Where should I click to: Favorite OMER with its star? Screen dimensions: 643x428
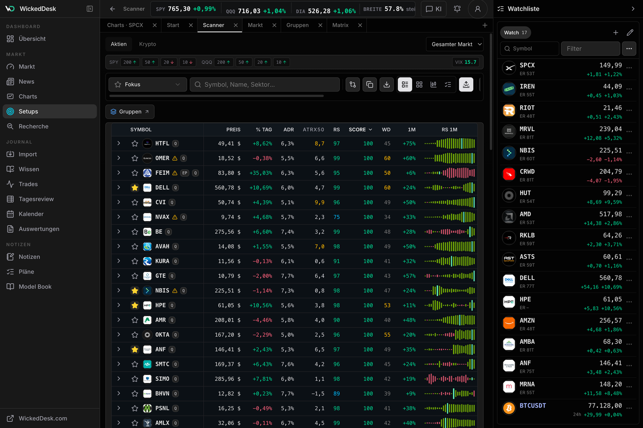point(135,158)
